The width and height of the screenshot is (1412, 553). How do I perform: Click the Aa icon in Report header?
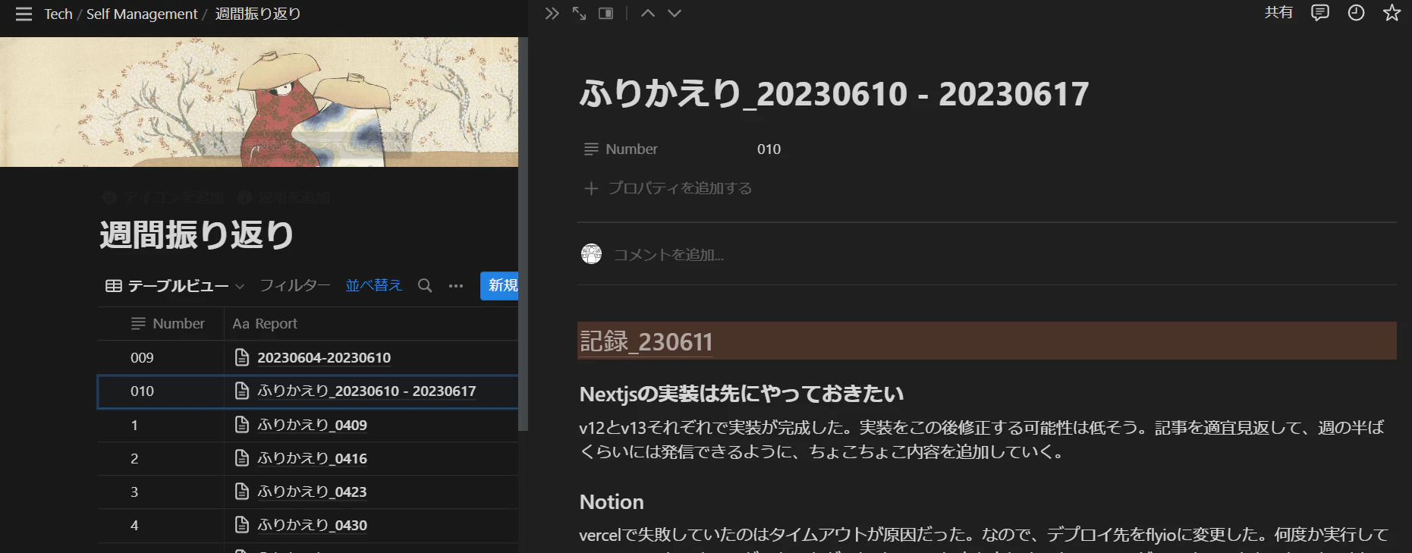(x=241, y=324)
